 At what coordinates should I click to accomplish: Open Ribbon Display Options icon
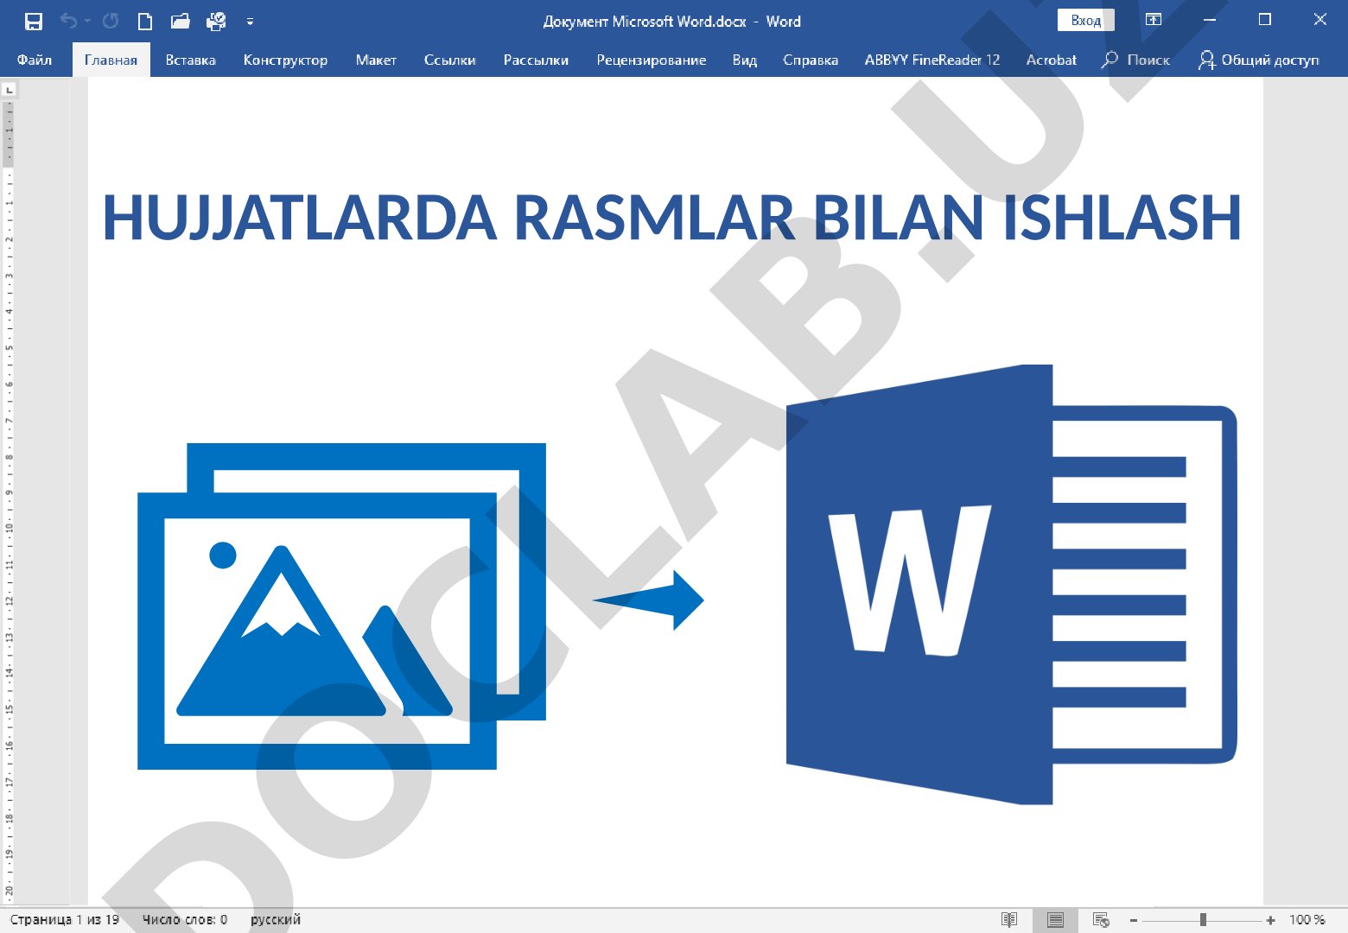point(1154,20)
